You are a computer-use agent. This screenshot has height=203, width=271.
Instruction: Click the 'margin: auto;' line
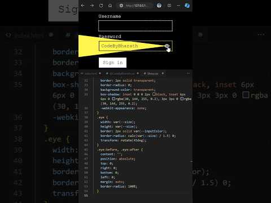tap(112, 182)
